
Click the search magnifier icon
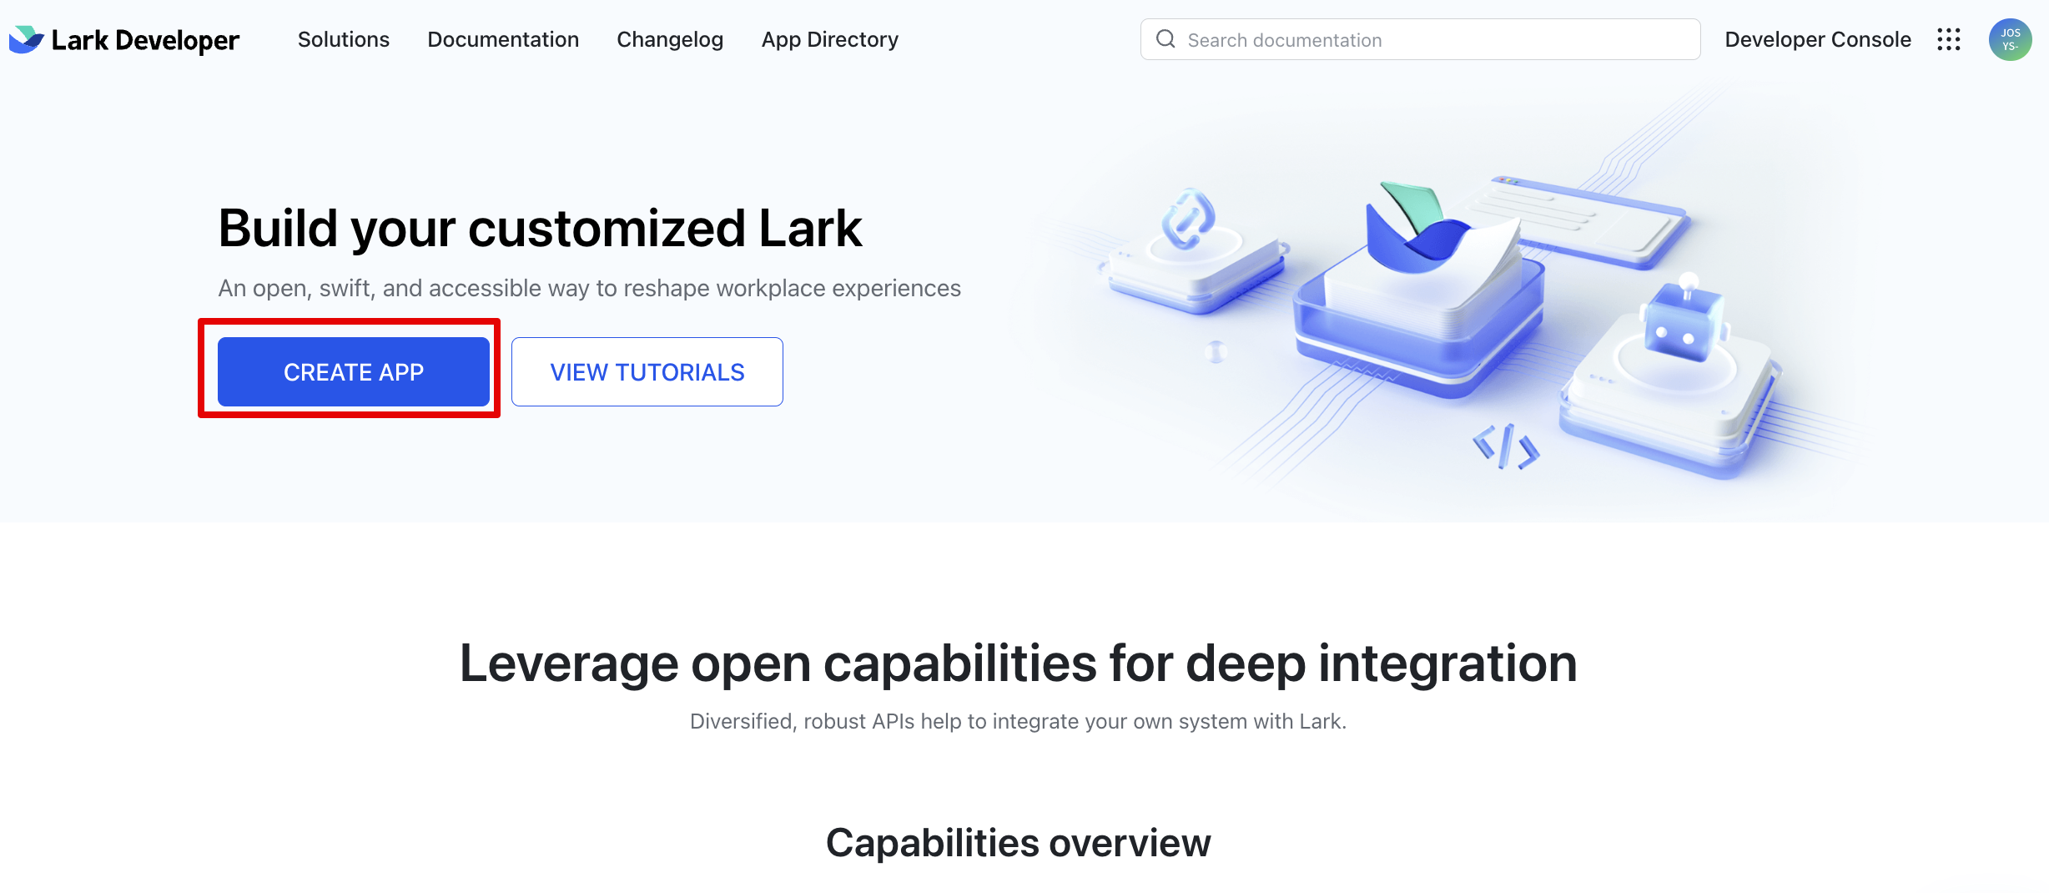[x=1165, y=39]
